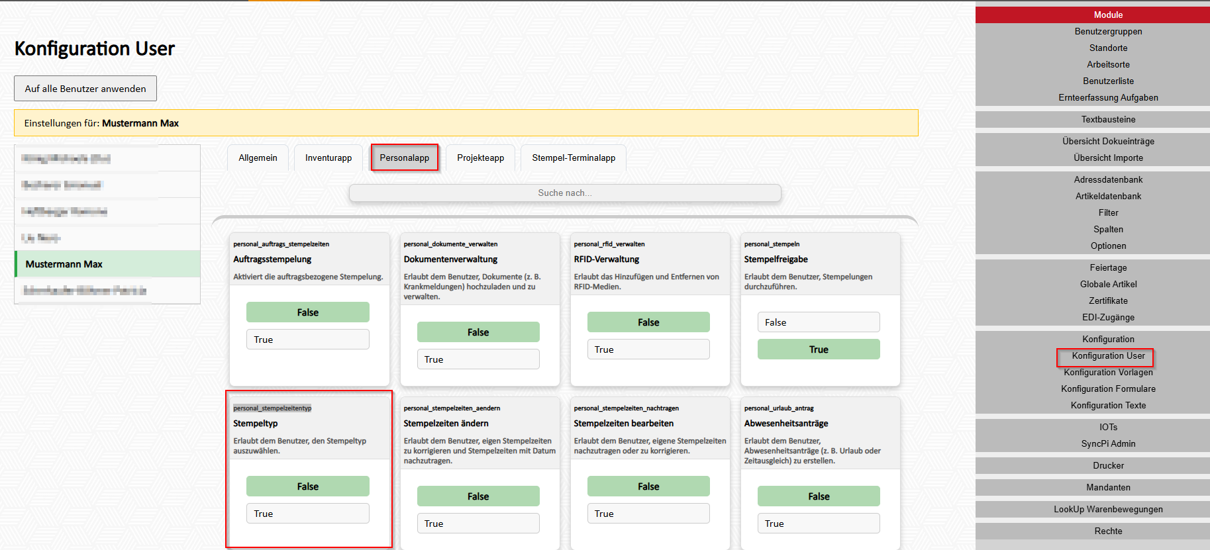1210x550 pixels.
Task: Select True under RFID-Verwaltung
Action: pos(648,349)
